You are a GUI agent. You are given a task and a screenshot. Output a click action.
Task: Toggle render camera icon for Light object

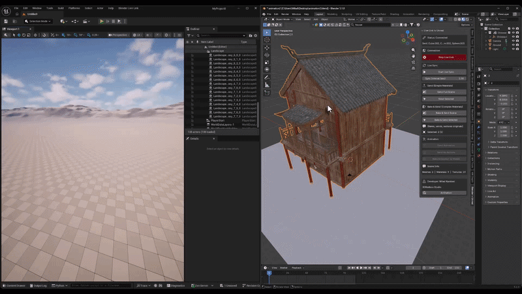coord(517,48)
